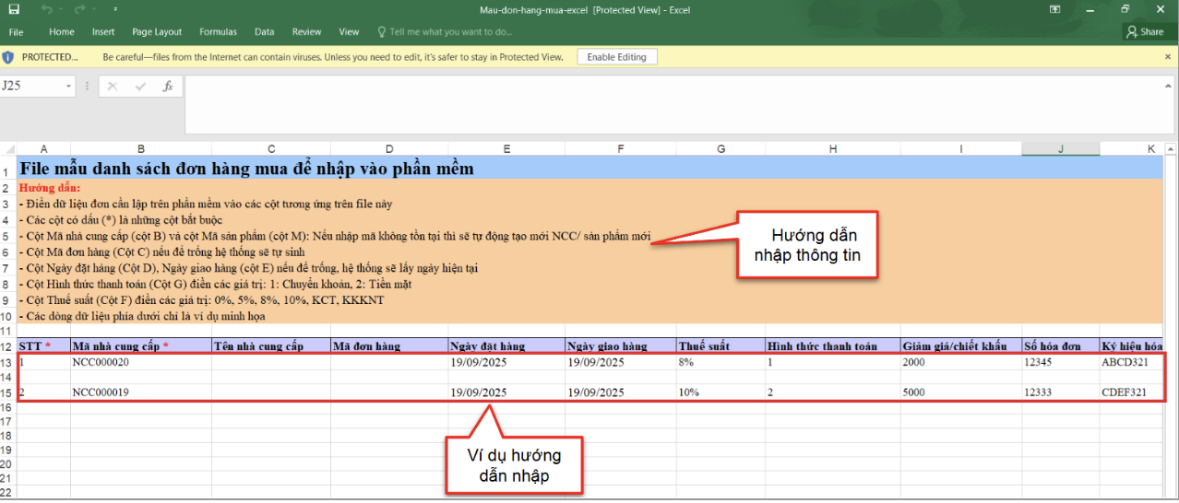Switch to the Home ribbon tab
The image size is (1179, 503).
coord(62,31)
